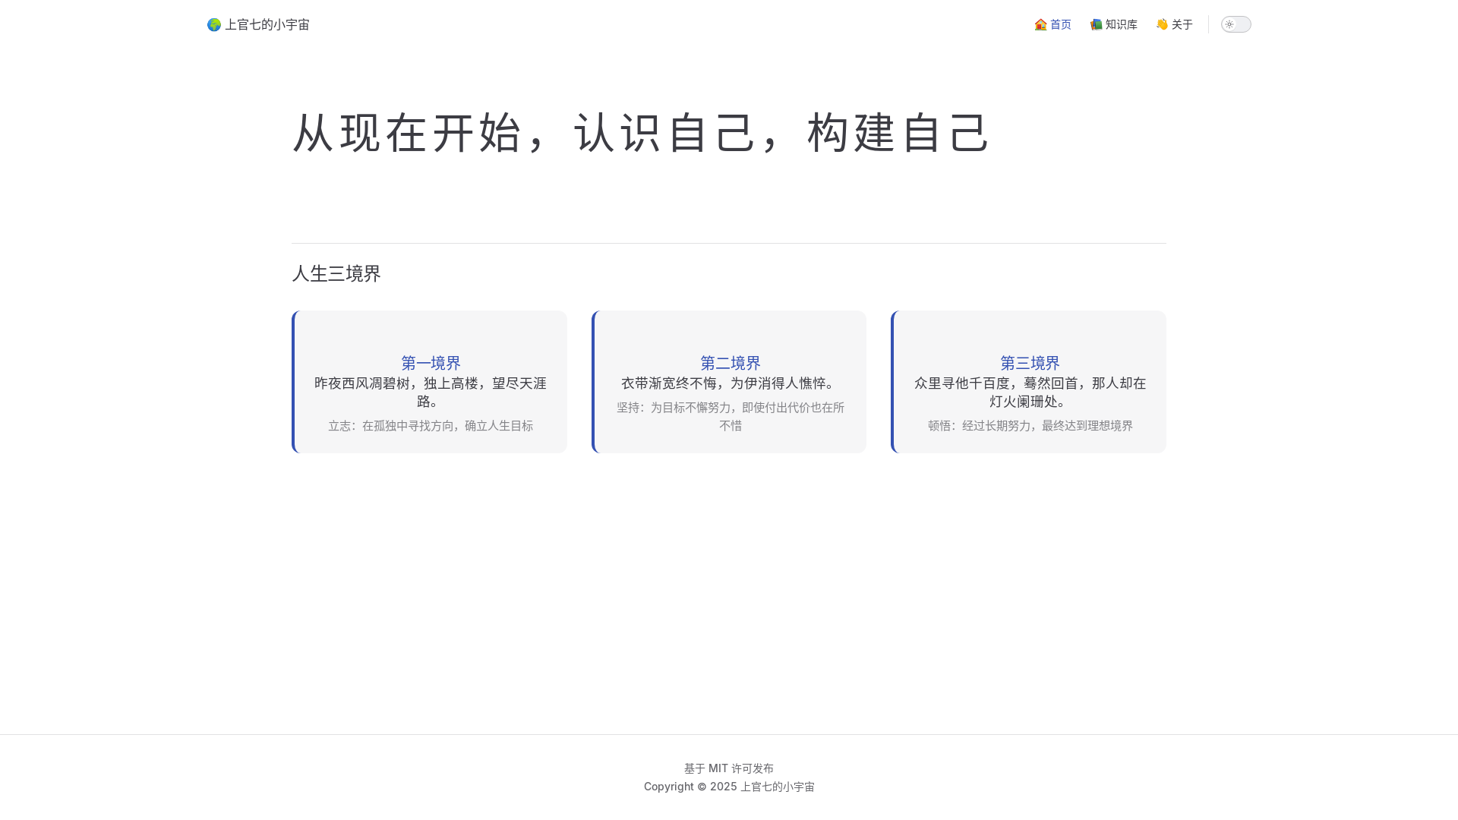
Task: Click the verse 昨夜西风凋碧树，独上高楼，望尽天涯路。
Action: (431, 392)
